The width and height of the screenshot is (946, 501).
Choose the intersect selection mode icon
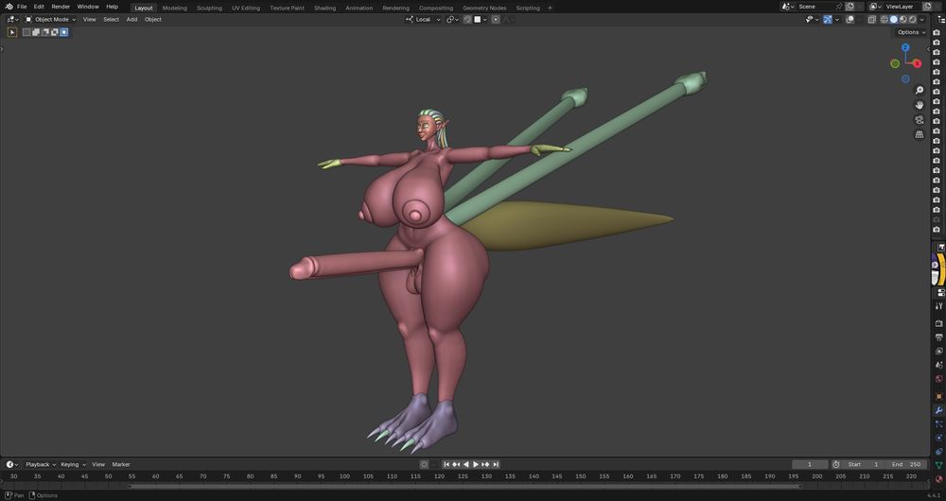point(64,32)
